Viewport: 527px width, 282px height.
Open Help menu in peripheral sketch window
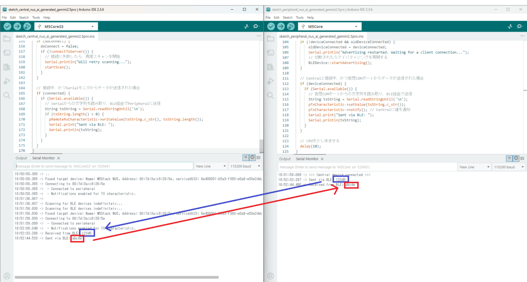(x=310, y=18)
